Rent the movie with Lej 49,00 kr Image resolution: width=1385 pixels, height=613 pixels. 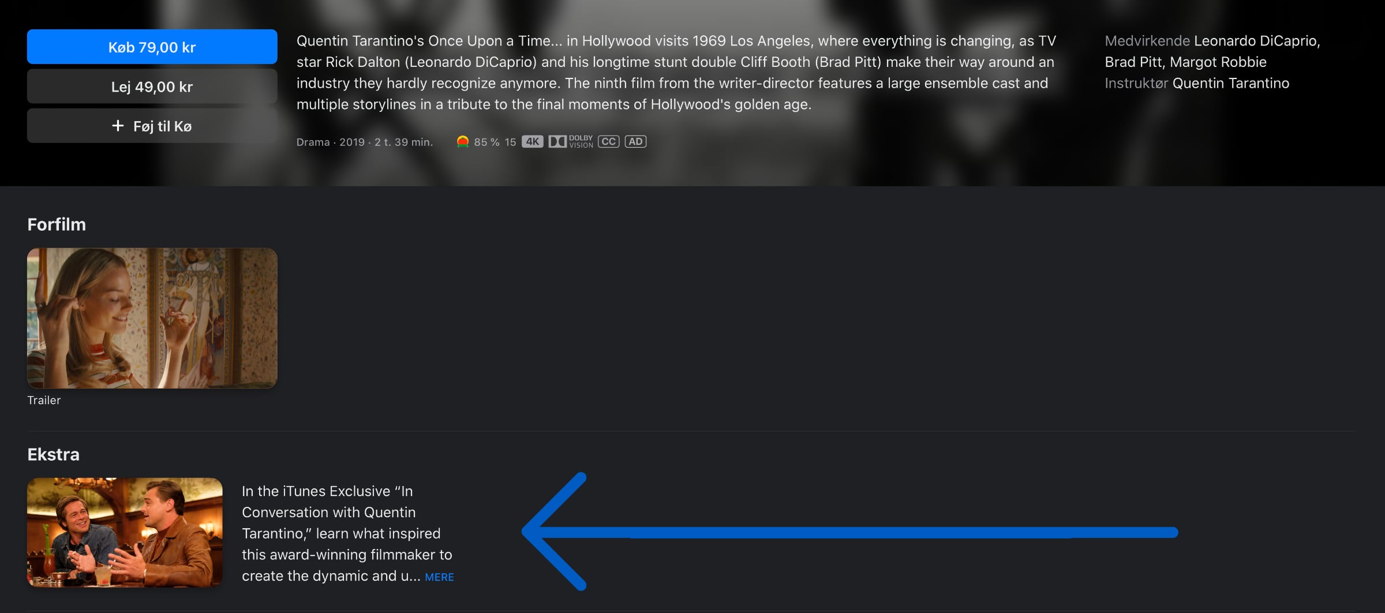[152, 87]
